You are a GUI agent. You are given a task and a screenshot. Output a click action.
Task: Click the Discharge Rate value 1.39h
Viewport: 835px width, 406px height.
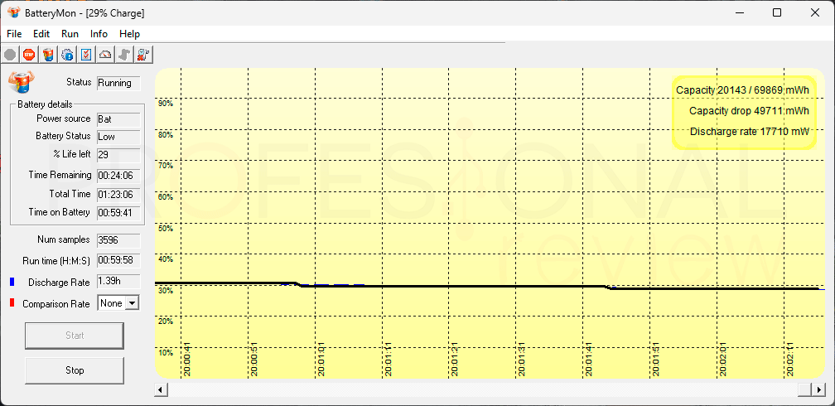[118, 282]
